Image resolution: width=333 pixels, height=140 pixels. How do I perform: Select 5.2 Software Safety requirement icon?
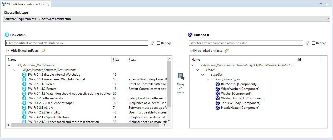tap(24, 98)
